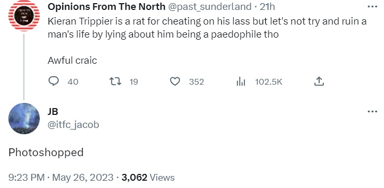Open the analytics bar chart icon
The image size is (384, 188).
(x=241, y=81)
